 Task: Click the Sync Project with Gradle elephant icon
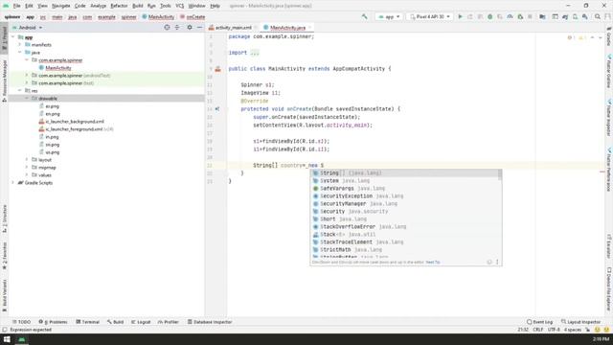click(x=565, y=17)
